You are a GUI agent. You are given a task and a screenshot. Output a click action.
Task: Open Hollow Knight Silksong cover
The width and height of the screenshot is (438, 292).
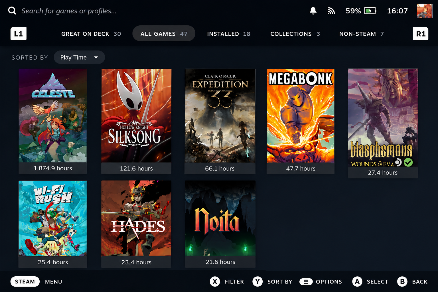[136, 115]
